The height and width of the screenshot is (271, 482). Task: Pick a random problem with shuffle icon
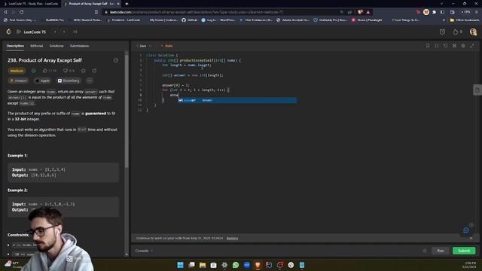75,32
